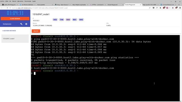Click the CPU value 0.40%

(x=109, y=25)
